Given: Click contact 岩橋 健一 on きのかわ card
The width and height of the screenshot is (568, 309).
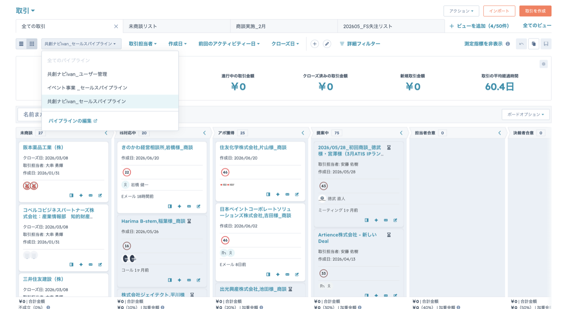Looking at the screenshot, I should coord(140,185).
